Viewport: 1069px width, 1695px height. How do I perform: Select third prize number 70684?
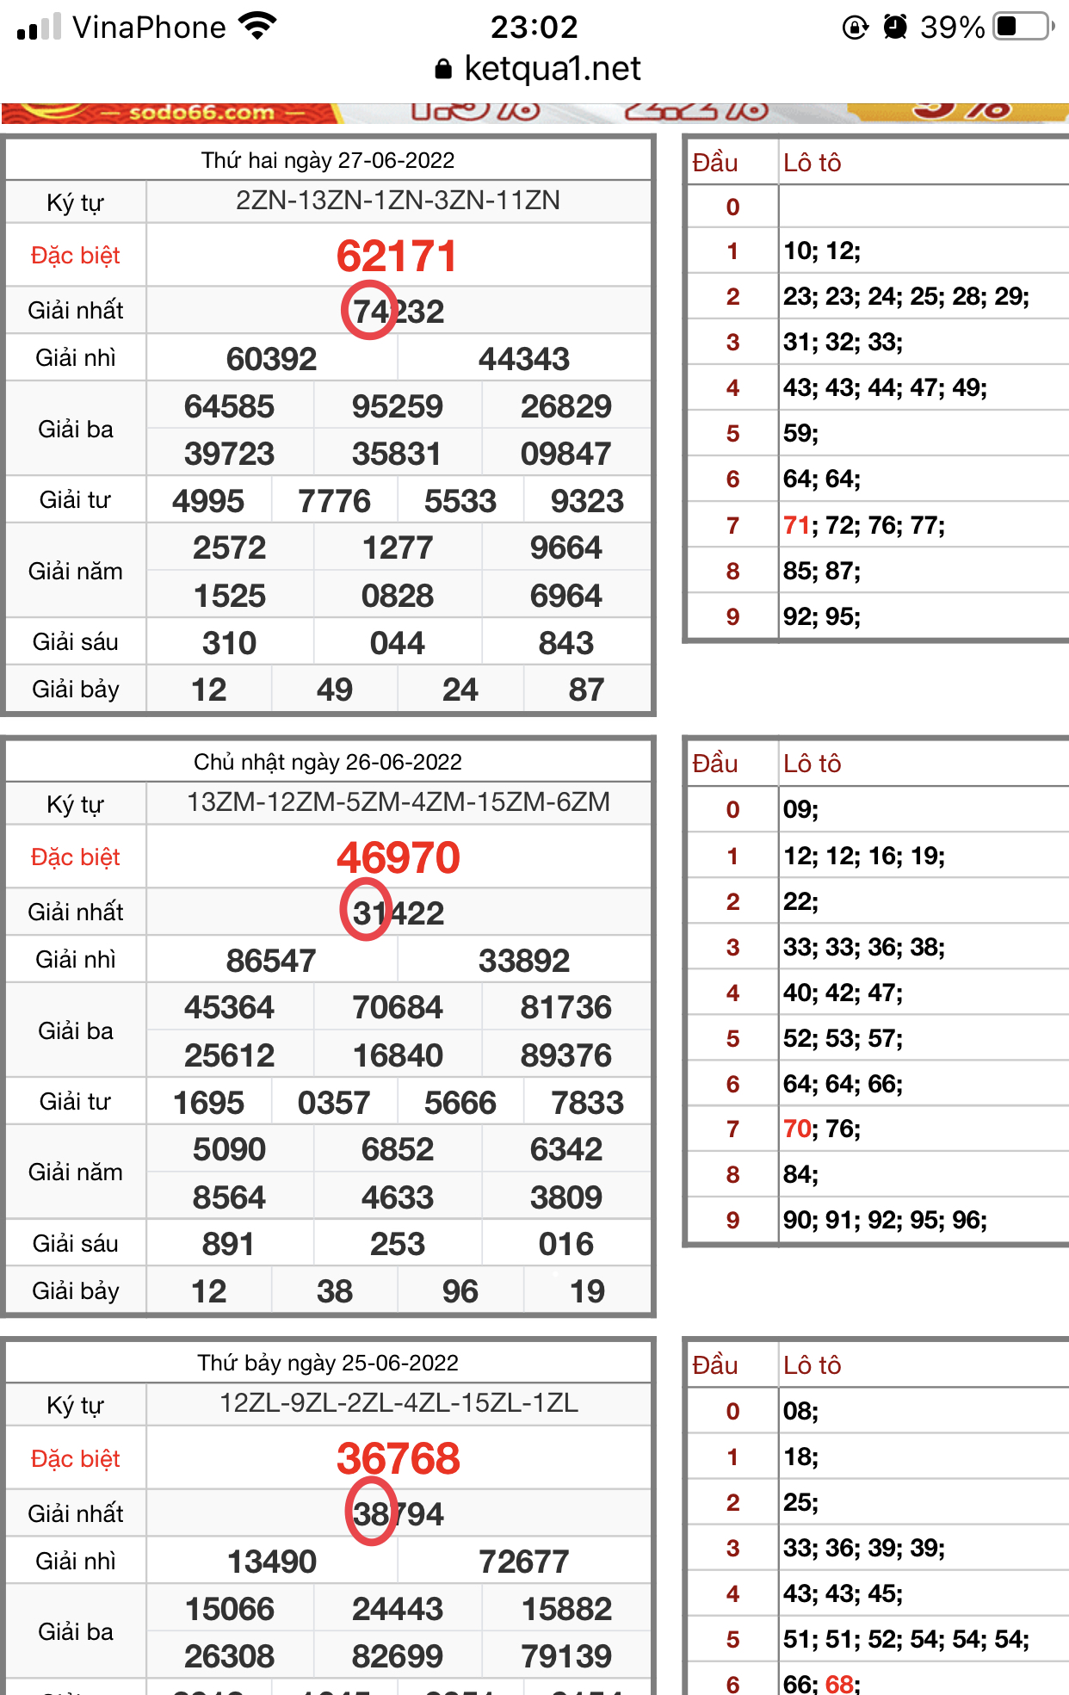pyautogui.click(x=398, y=1007)
